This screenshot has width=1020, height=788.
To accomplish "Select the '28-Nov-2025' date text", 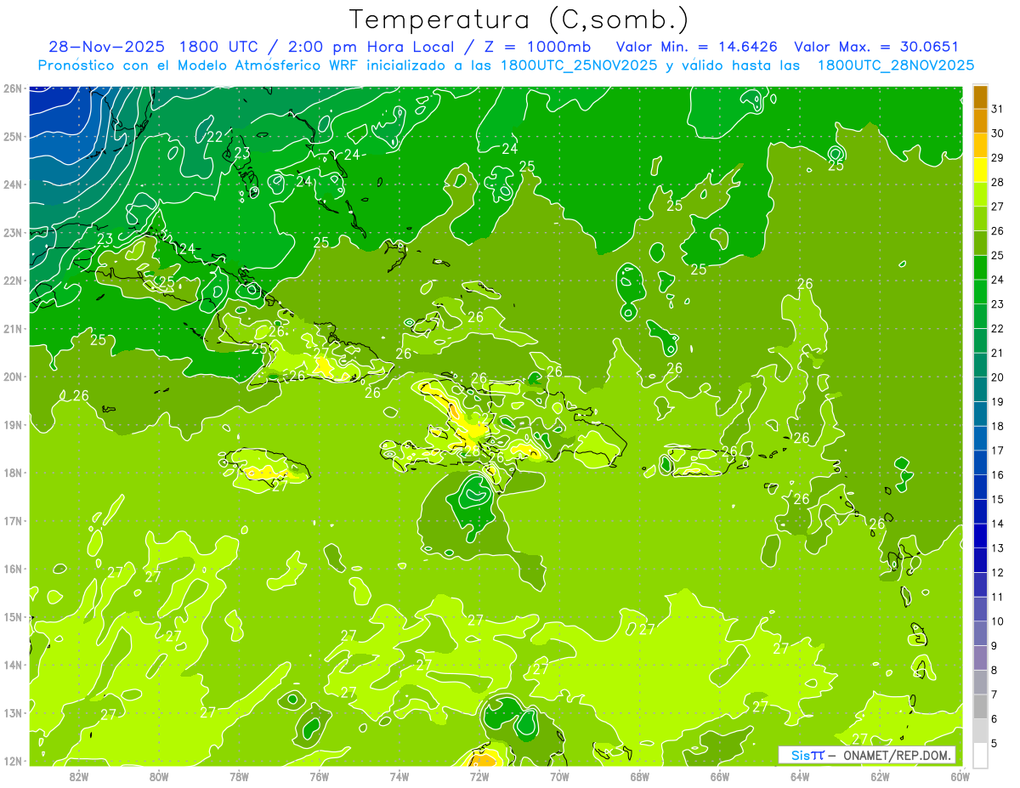I will pos(105,47).
